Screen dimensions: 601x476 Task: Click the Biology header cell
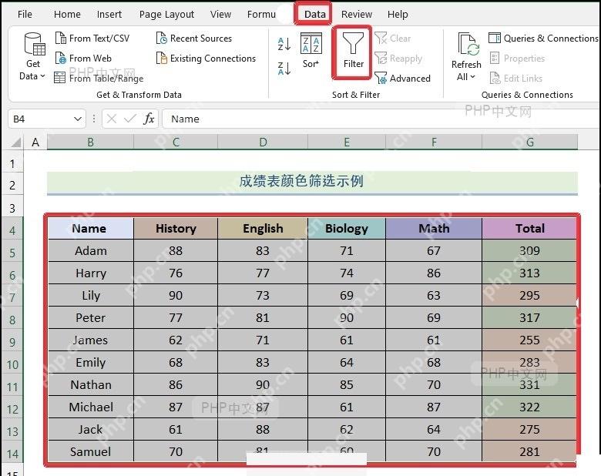coord(347,229)
